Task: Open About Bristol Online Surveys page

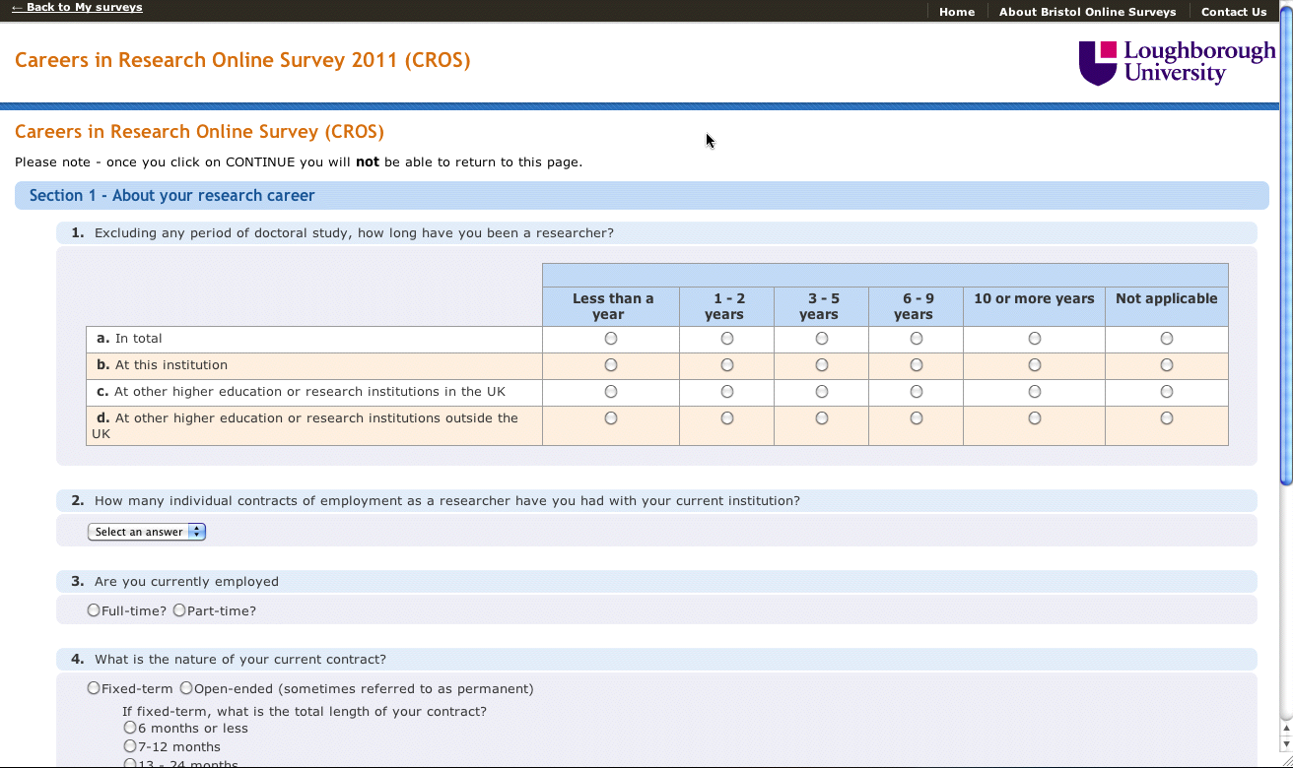Action: pos(1087,12)
